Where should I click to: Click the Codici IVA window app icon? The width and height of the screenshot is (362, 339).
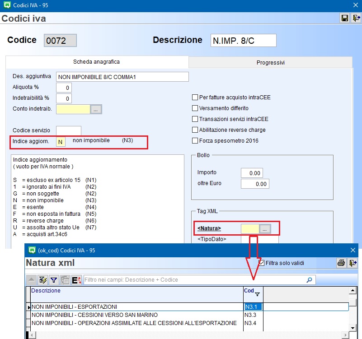pyautogui.click(x=7, y=5)
